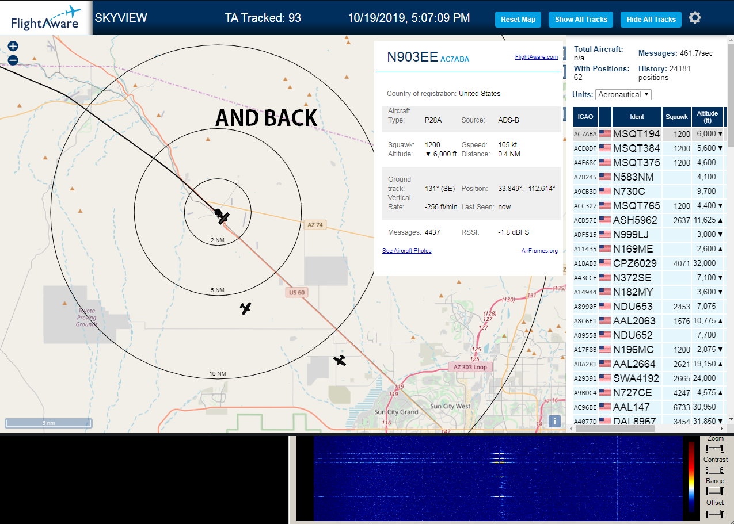734x524 pixels.
Task: Click the US flag in AAL147 row
Action: coord(605,407)
